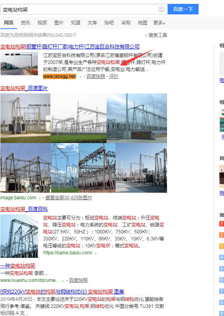Viewport: 224px width, 316px height.
Task: Open 变电站构架_百度百科 result
Action: [x=24, y=209]
